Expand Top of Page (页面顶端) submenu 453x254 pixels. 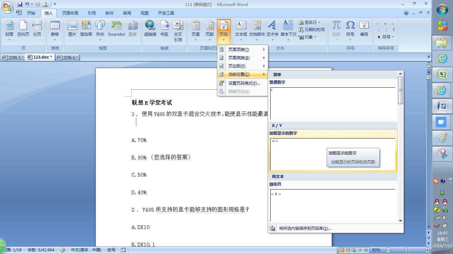point(242,50)
